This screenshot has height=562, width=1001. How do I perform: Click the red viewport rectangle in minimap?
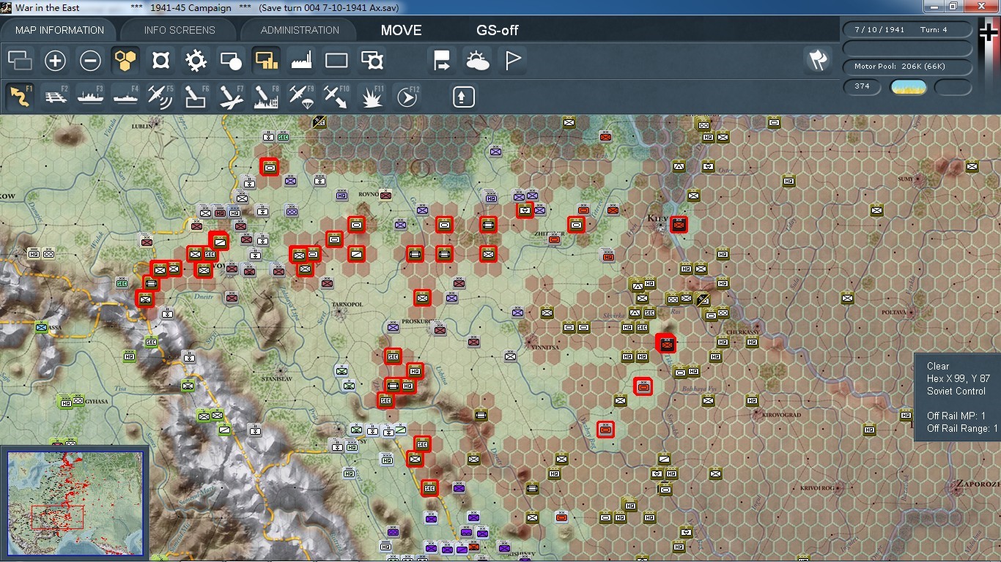coord(57,517)
